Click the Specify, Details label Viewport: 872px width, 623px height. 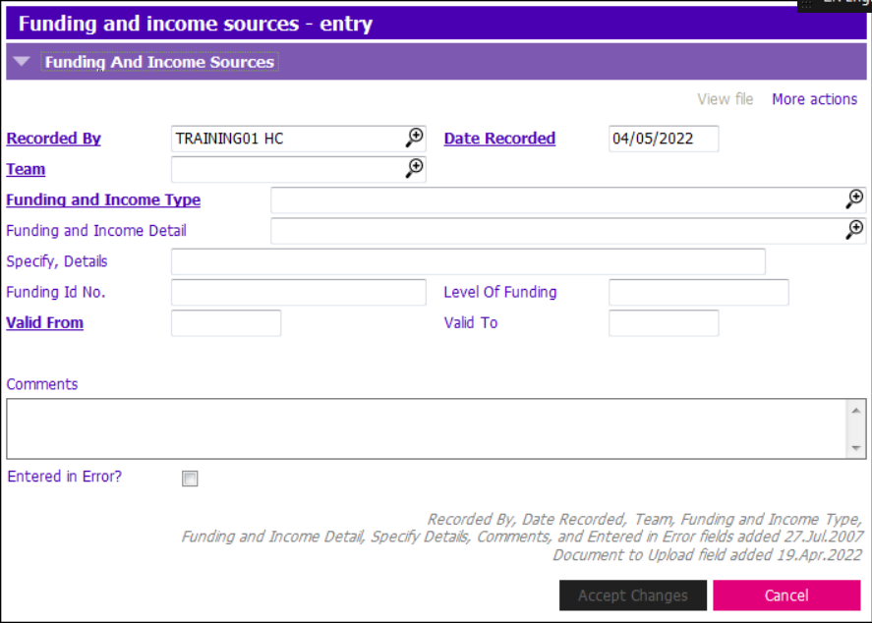pyautogui.click(x=57, y=261)
